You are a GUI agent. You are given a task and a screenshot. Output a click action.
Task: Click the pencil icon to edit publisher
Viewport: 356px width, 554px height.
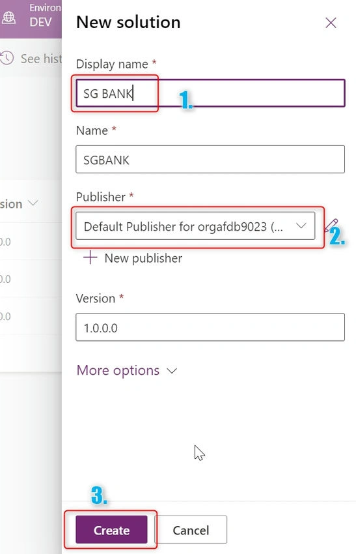[x=331, y=225]
